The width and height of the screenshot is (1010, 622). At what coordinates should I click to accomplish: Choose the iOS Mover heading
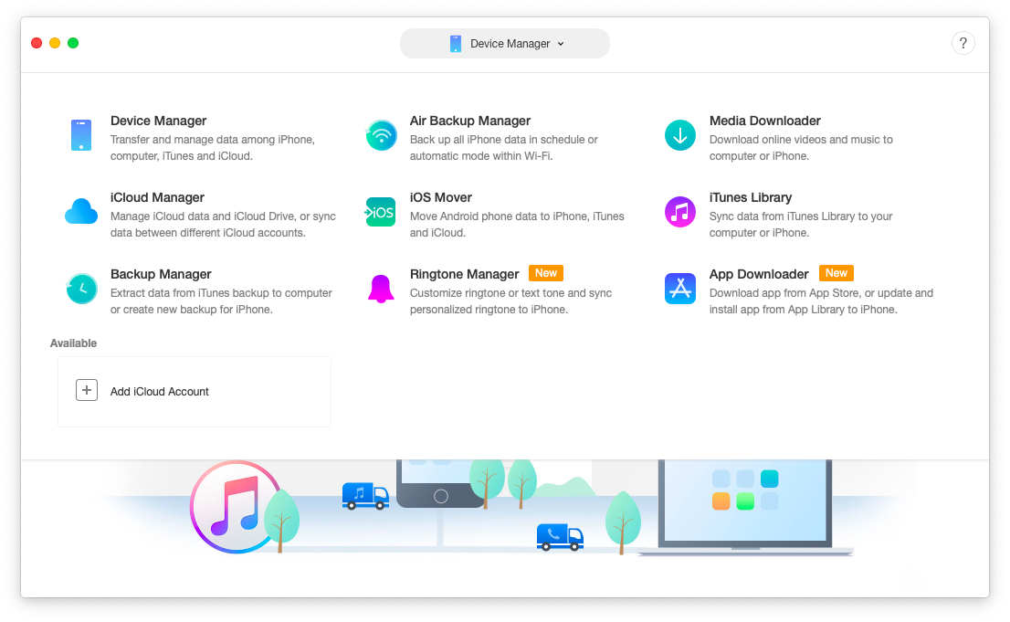coord(440,197)
